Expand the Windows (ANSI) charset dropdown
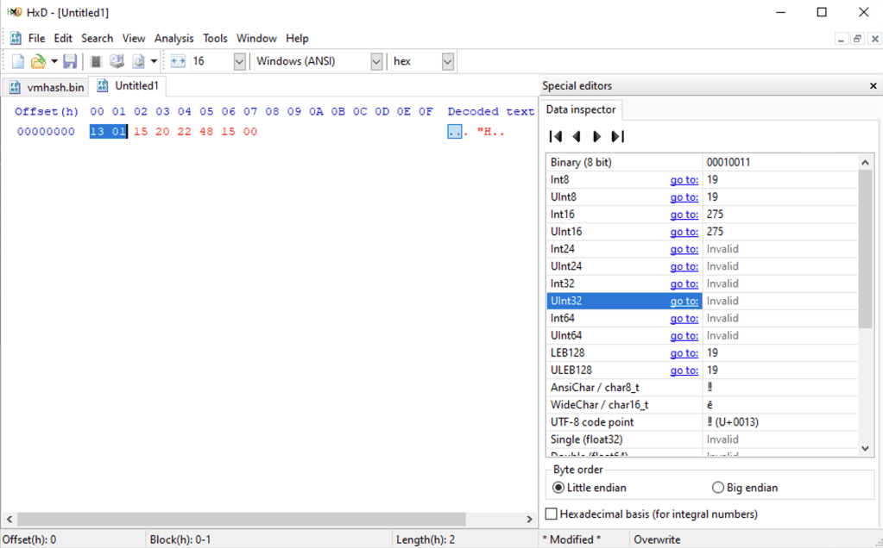Image resolution: width=883 pixels, height=548 pixels. (x=376, y=61)
